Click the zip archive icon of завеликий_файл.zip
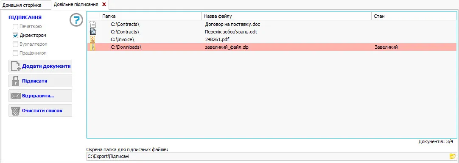 (93, 47)
